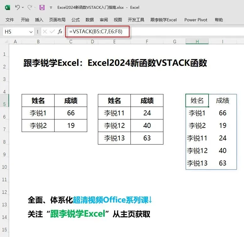Undo the last action
The height and width of the screenshot is (237, 244).
click(x=17, y=7)
